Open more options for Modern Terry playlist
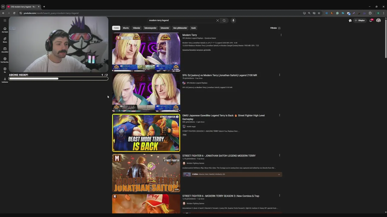The height and width of the screenshot is (217, 387). [281, 35]
